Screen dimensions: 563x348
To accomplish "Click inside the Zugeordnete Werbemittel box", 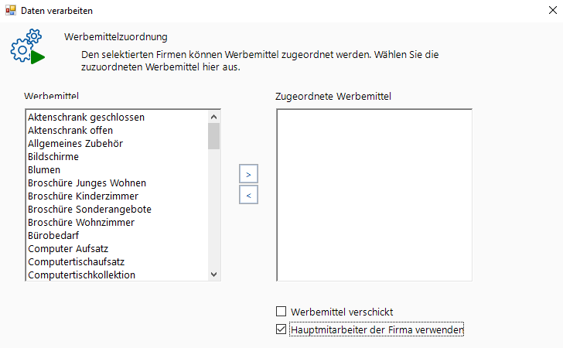I will tap(374, 194).
